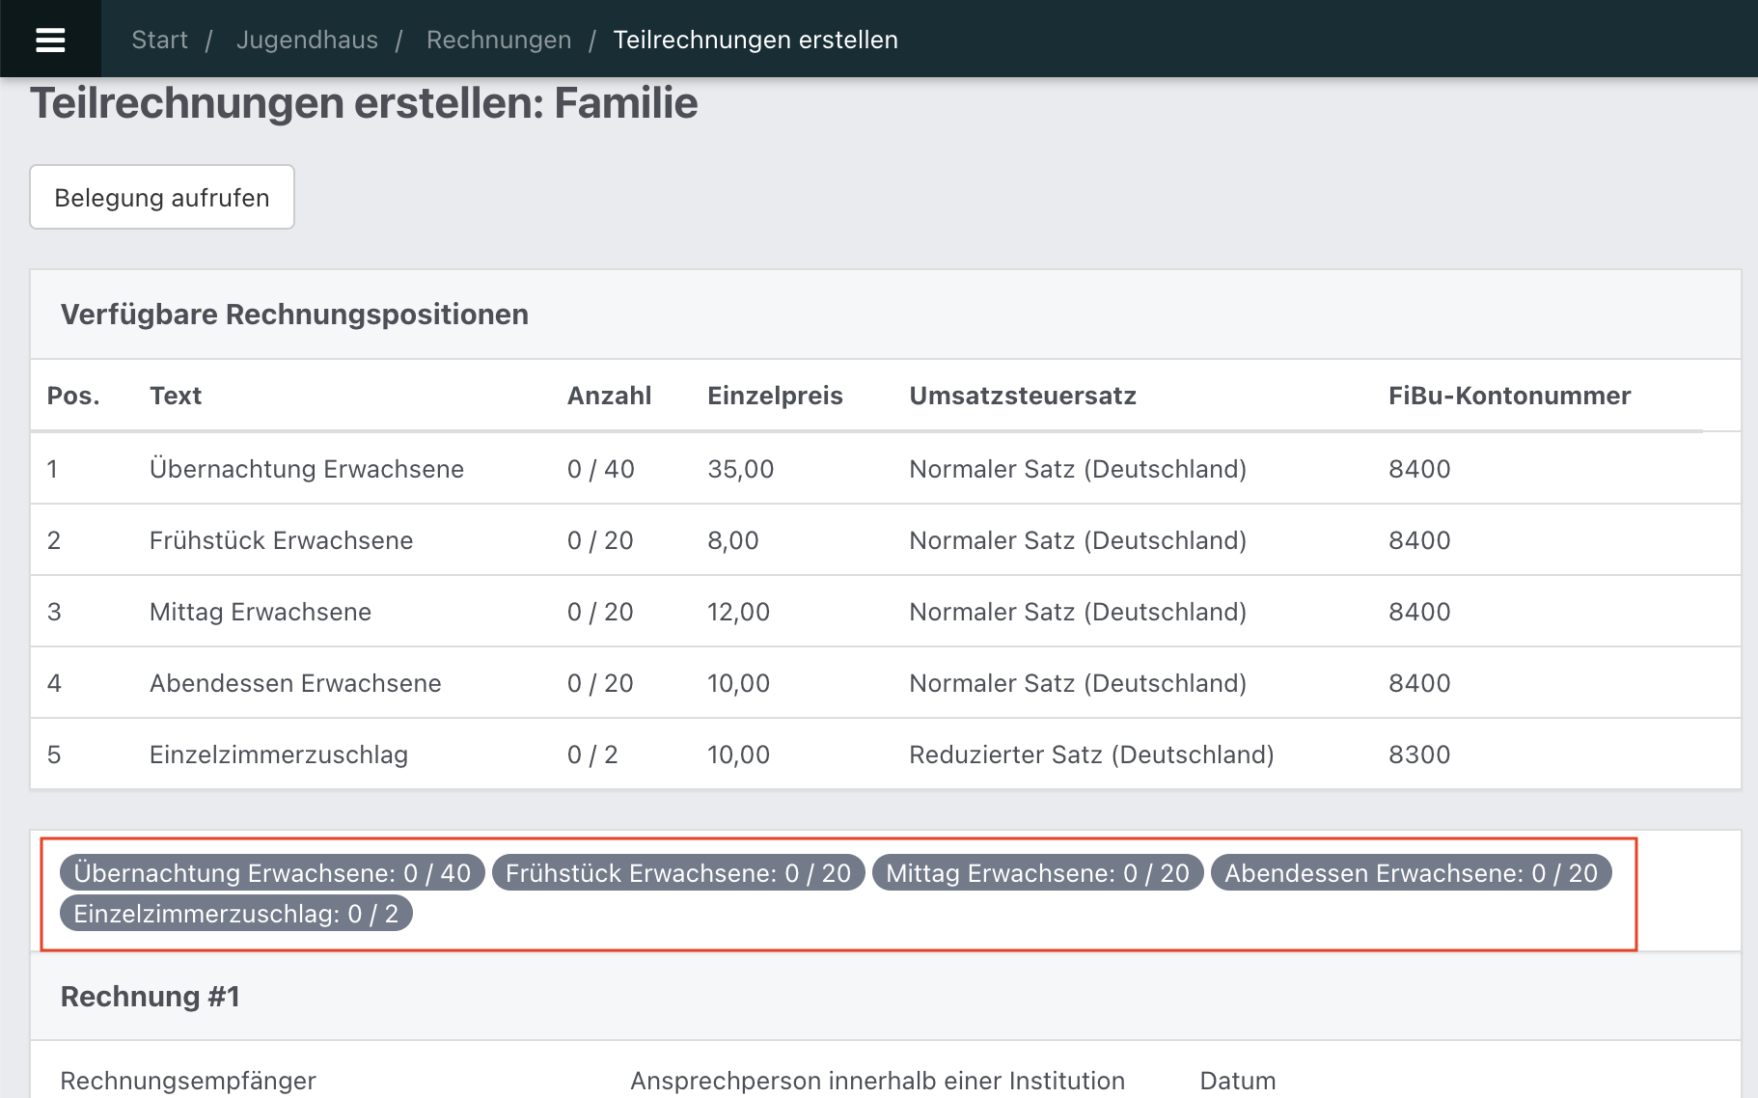Image resolution: width=1758 pixels, height=1098 pixels.
Task: Select table row Einzelzimmerzuschlag
Action: (x=279, y=755)
